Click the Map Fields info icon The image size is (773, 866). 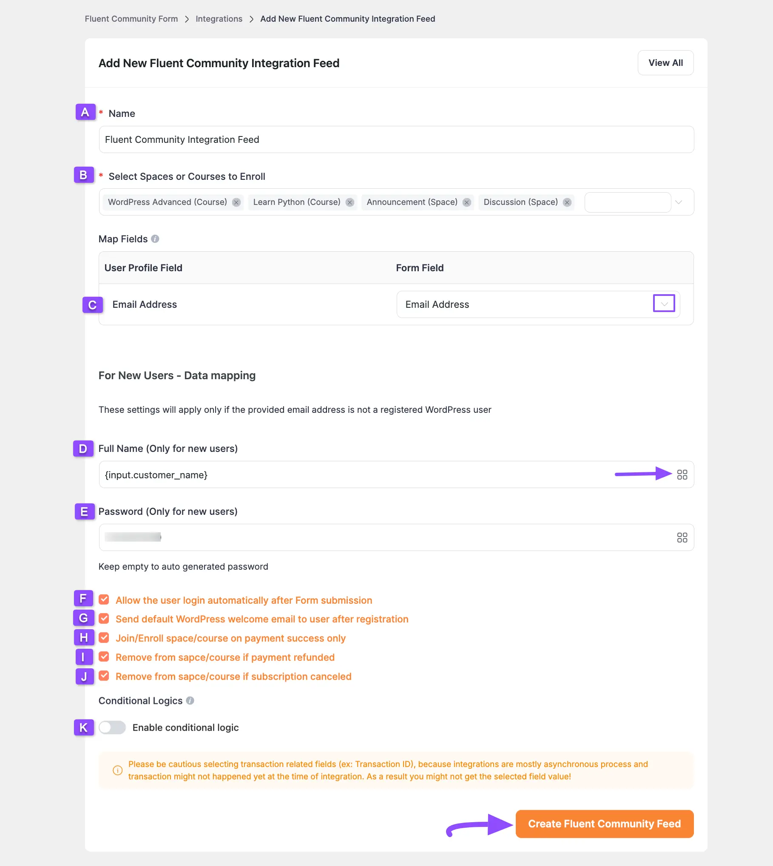(155, 239)
